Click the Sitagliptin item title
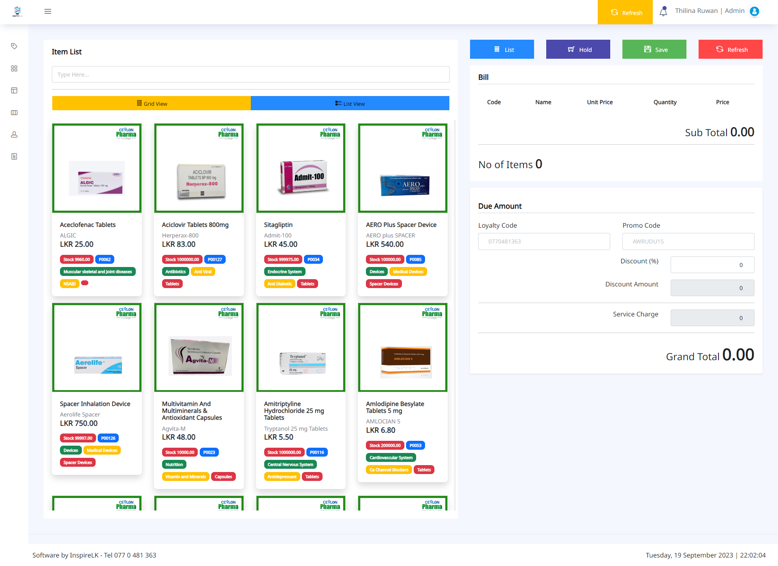This screenshot has width=778, height=566. pos(278,225)
